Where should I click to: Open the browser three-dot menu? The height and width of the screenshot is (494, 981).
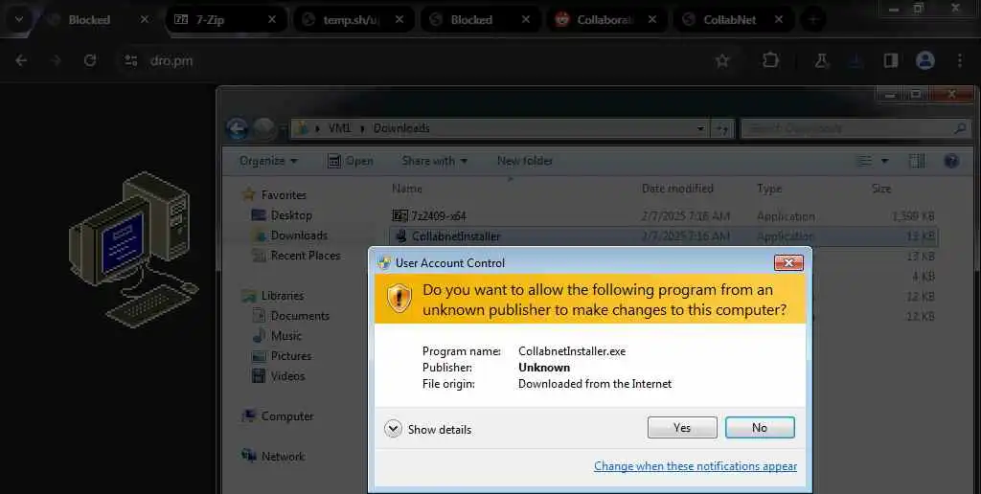(960, 60)
